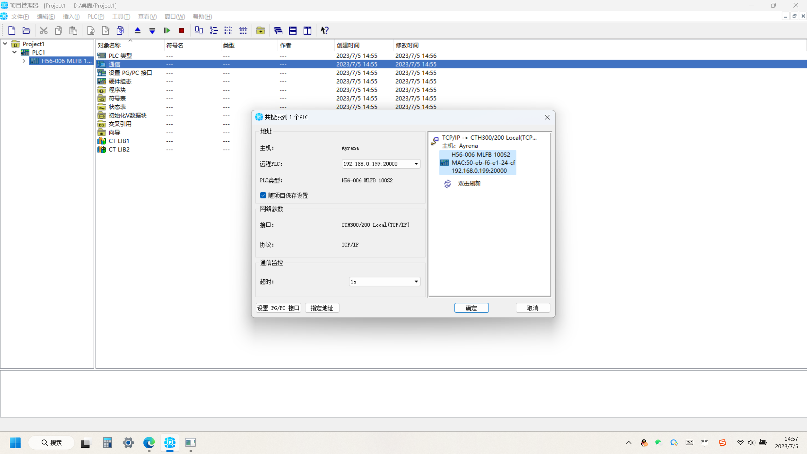Click the blue Download down-arrow toolbar icon
Image resolution: width=807 pixels, height=454 pixels.
pos(152,30)
